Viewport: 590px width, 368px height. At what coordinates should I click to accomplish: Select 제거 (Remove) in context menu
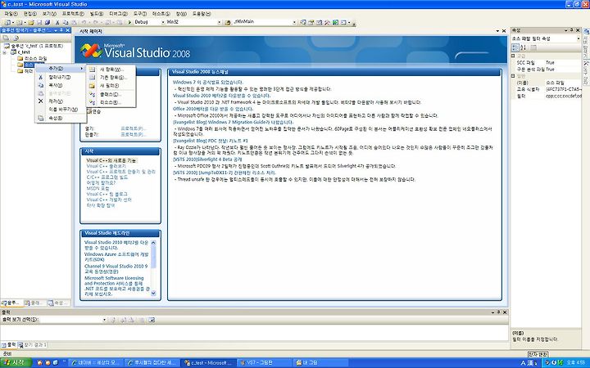tap(60, 101)
